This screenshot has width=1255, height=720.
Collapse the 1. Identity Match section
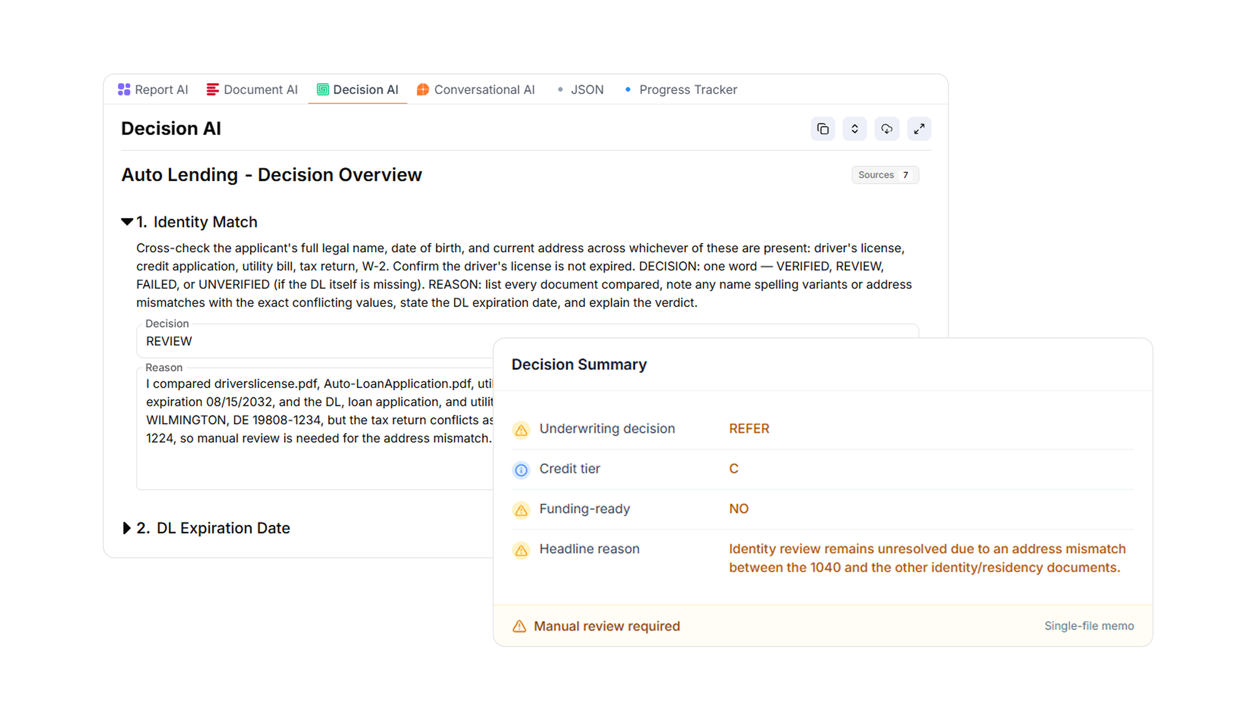127,221
